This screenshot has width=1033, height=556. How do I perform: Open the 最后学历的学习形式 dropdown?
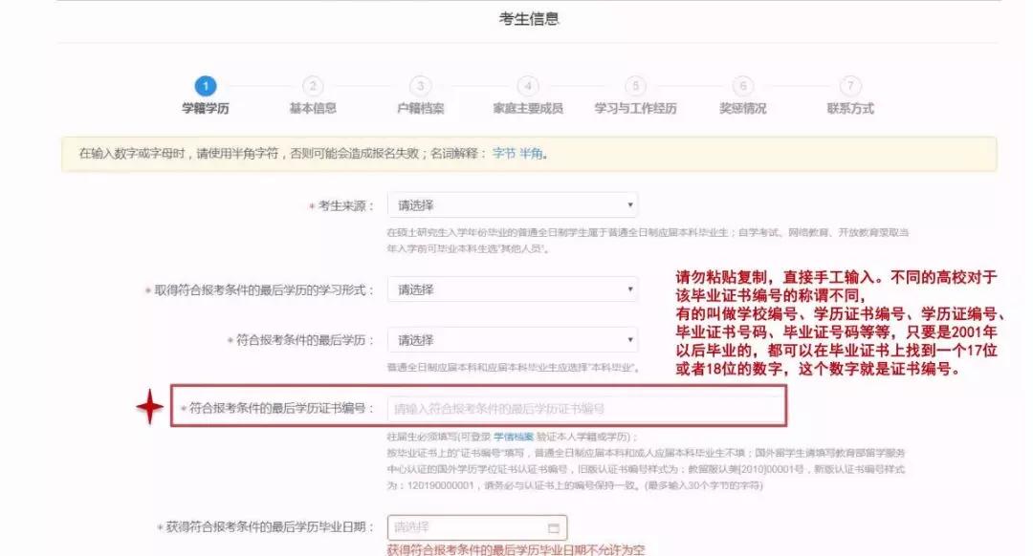(x=512, y=289)
